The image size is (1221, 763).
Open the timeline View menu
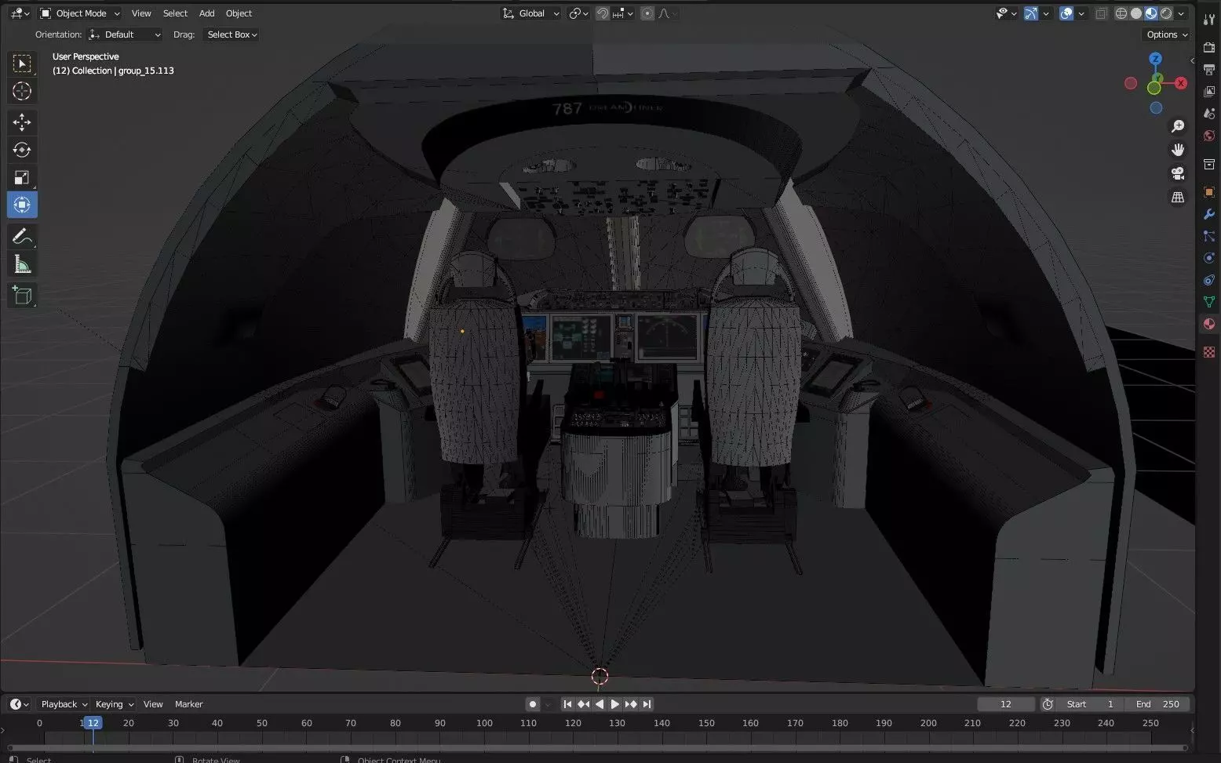(153, 704)
